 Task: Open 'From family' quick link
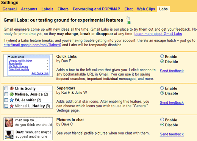coord(15,64)
